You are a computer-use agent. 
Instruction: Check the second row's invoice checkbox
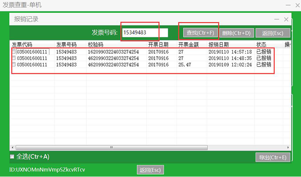click(x=14, y=58)
